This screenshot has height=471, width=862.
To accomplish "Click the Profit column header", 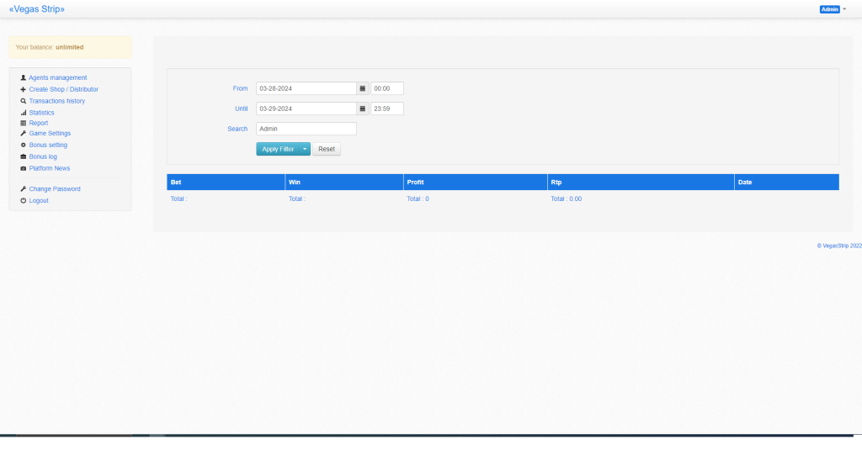I will click(476, 183).
